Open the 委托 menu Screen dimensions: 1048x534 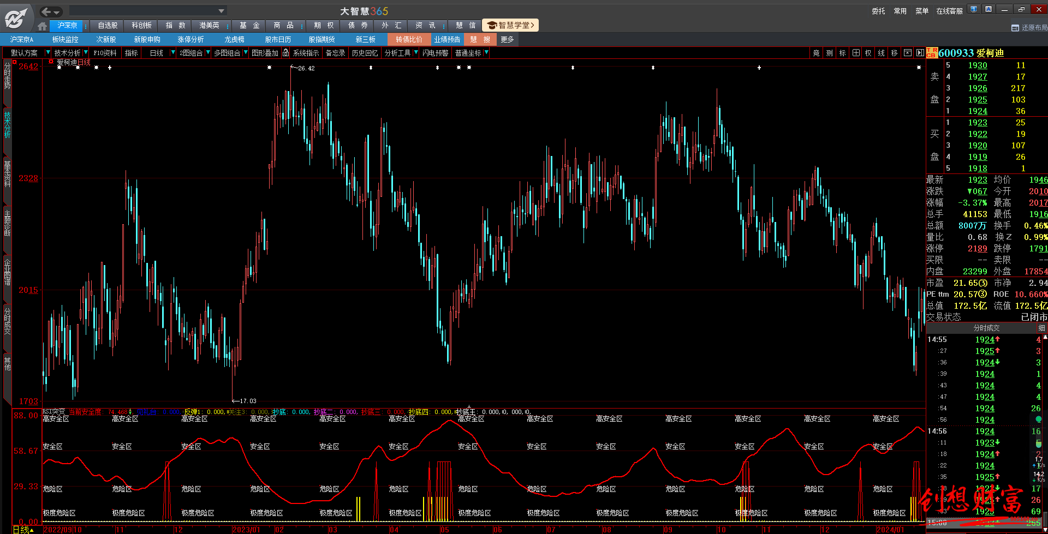click(x=878, y=11)
